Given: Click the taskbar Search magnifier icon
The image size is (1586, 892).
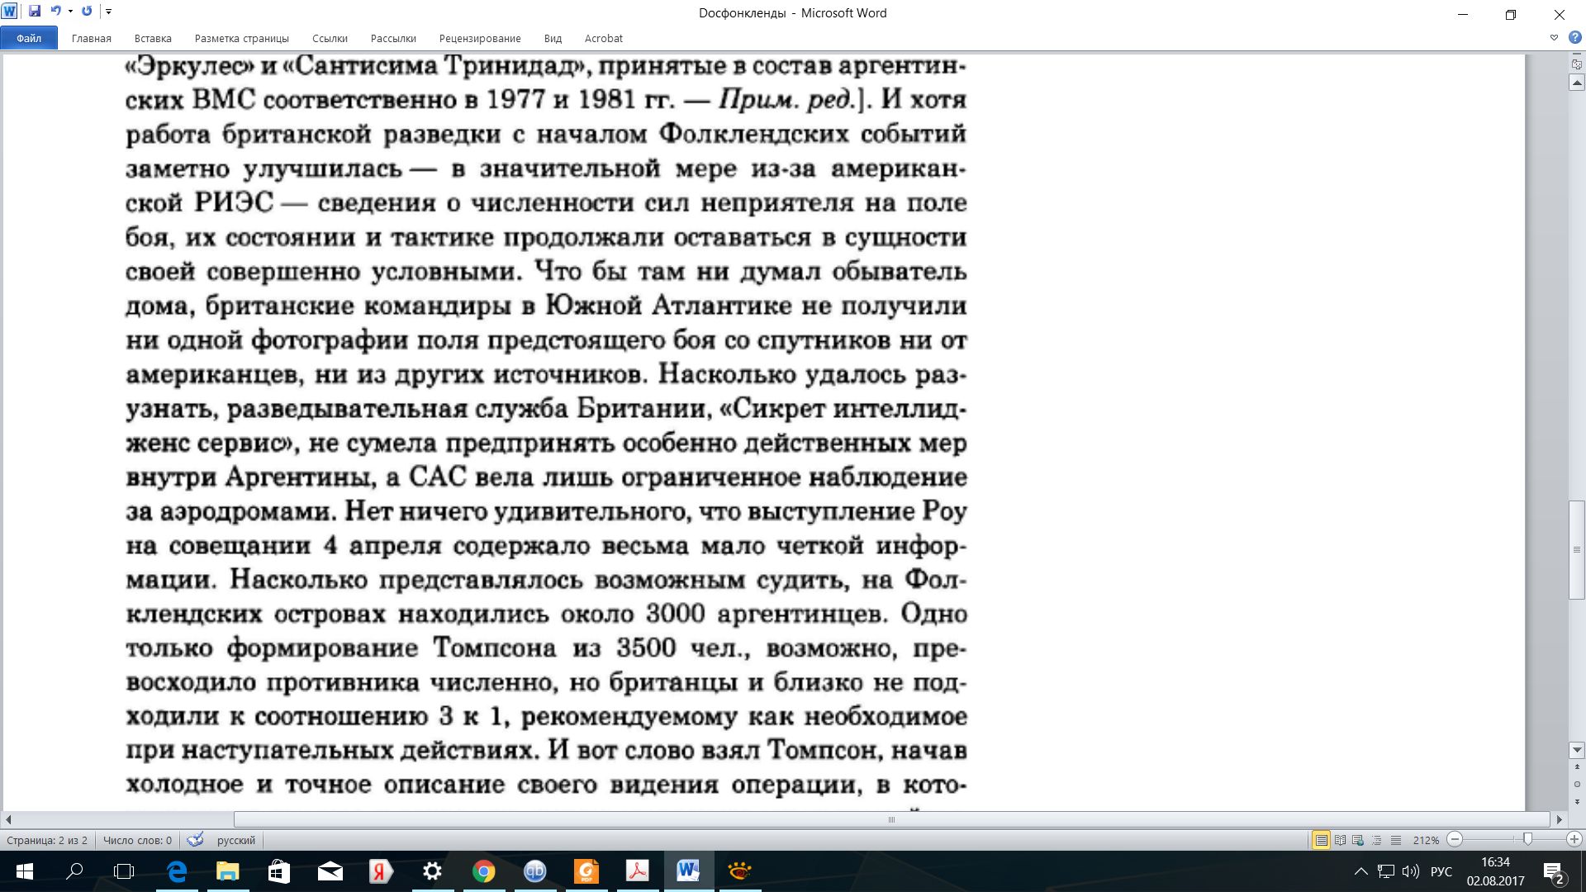Looking at the screenshot, I should coord(74,871).
